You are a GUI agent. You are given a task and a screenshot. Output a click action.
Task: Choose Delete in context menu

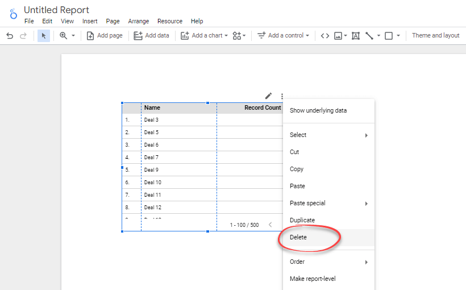click(328, 237)
